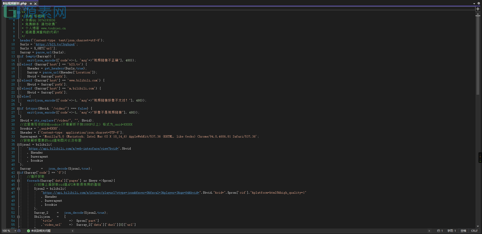The width and height of the screenshot is (482, 234).
Task: Click horizontal scrollbar left arrow
Action: [73, 231]
